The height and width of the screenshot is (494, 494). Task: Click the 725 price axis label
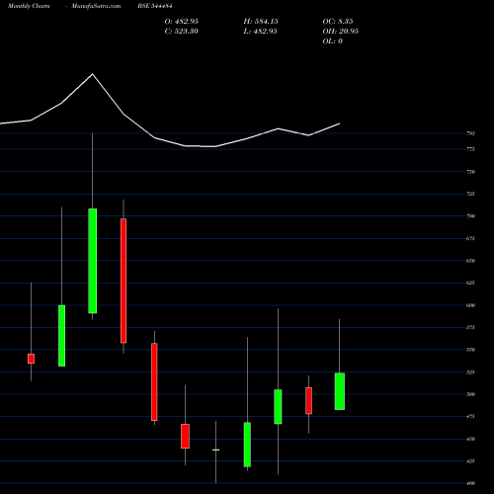click(470, 194)
